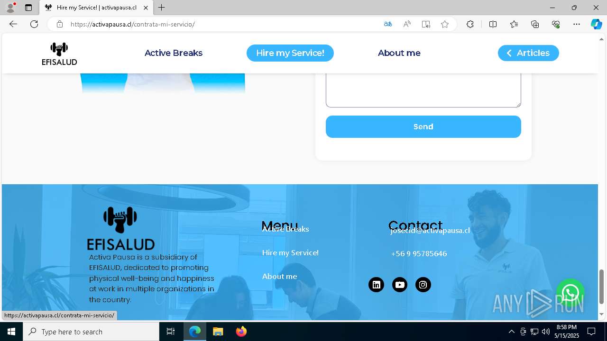The height and width of the screenshot is (341, 607).
Task: Select the Hire my Service browser tab
Action: click(x=96, y=8)
